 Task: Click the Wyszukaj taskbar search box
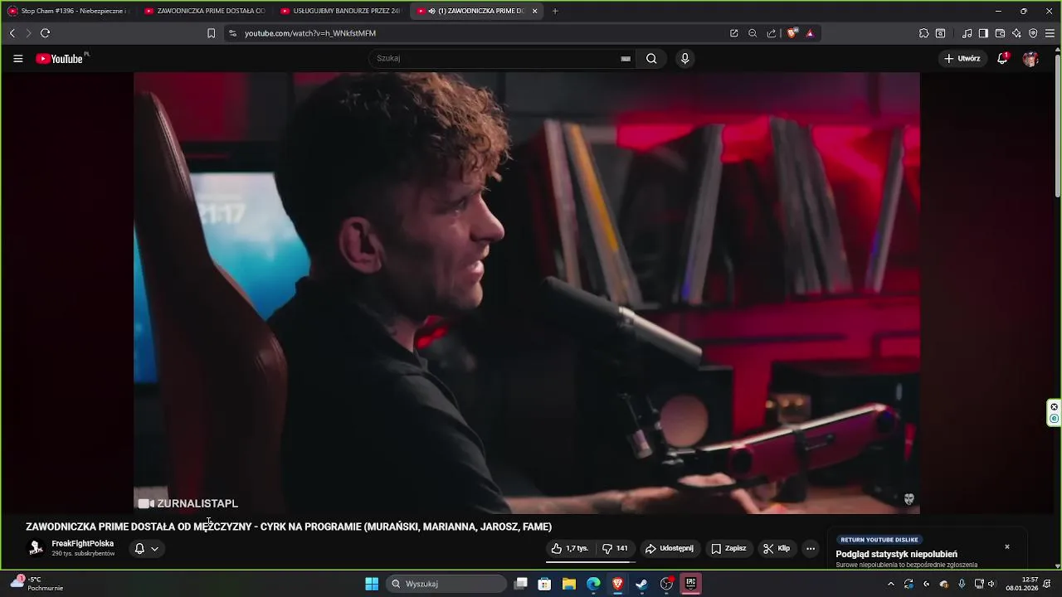[x=447, y=584]
